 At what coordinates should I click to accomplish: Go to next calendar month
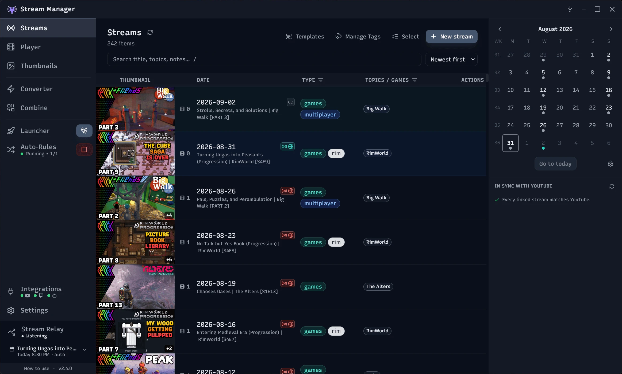click(611, 29)
